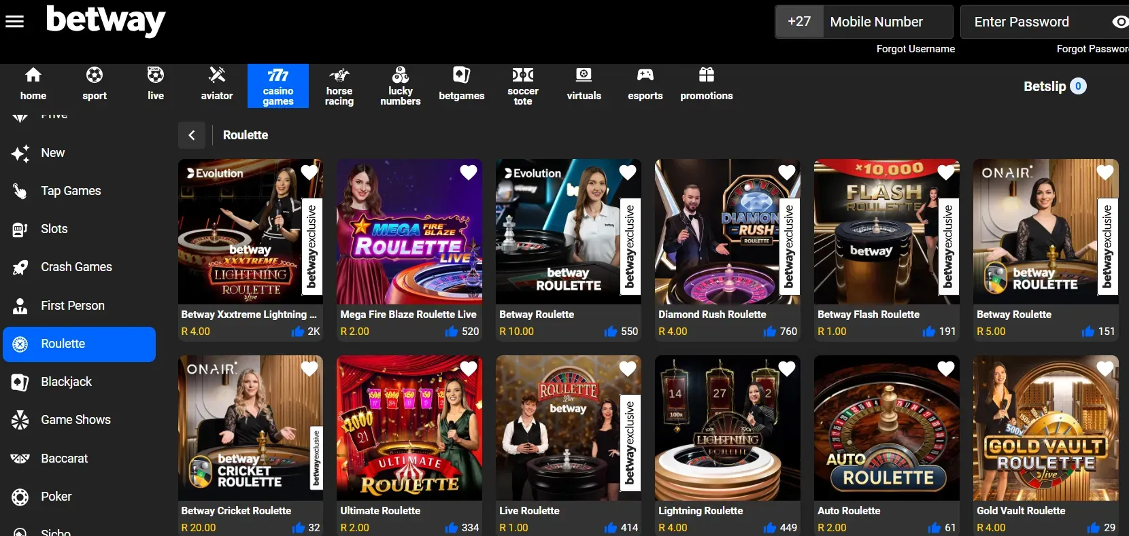Click the betway logo
The width and height of the screenshot is (1129, 536).
coord(105,20)
